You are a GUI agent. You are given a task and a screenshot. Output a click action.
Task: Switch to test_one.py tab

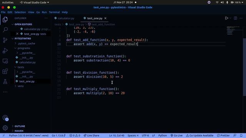95,18
